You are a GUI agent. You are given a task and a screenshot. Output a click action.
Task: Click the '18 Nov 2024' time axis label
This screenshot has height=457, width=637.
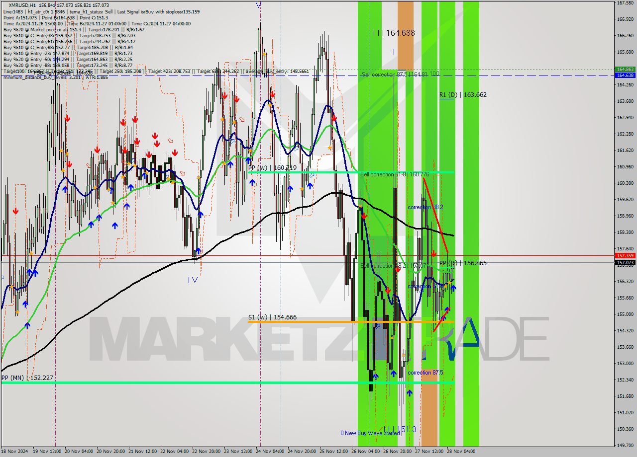point(15,452)
